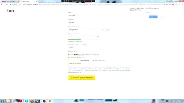
Task: Click the yellow 'Зарегистрироваться' button
Action: tap(82, 78)
